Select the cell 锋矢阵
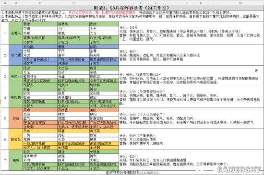 104,55
